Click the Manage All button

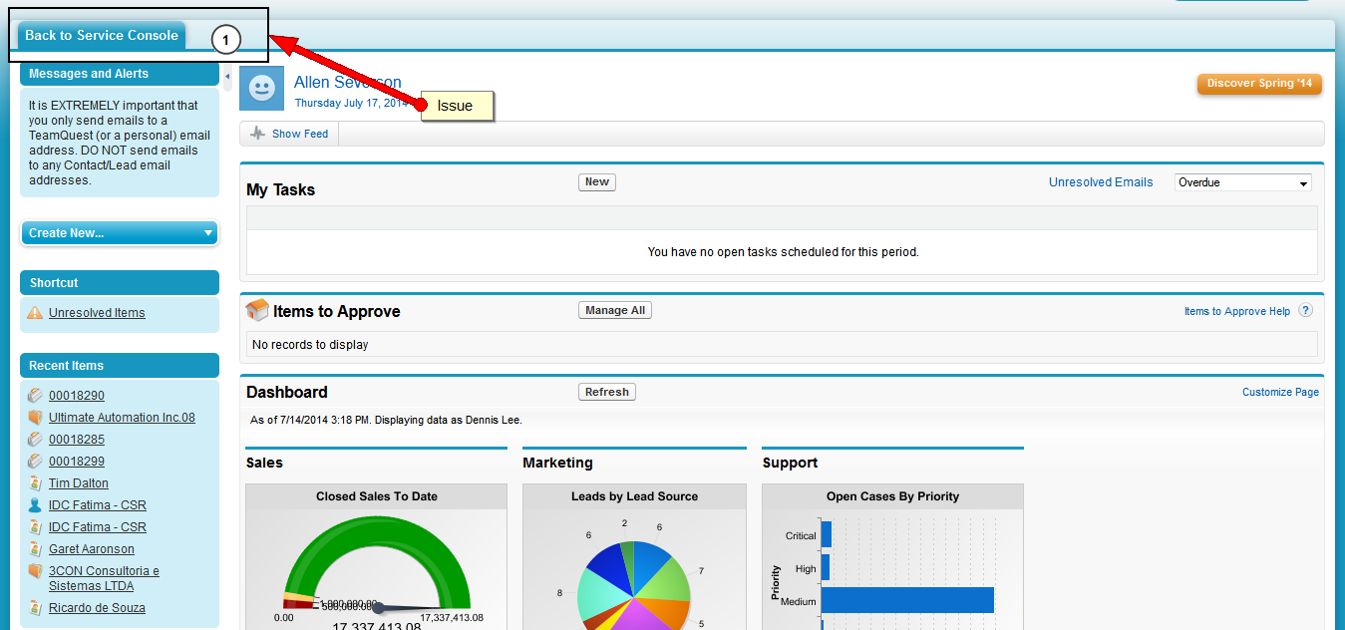click(x=615, y=311)
